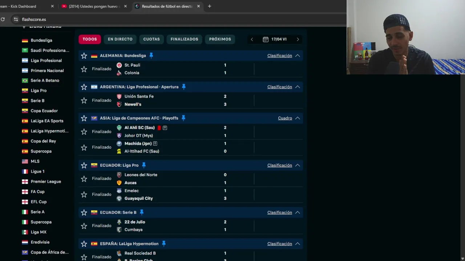Collapse the ASIA Liga de Campeones section chevron
The height and width of the screenshot is (261, 465).
click(298, 118)
